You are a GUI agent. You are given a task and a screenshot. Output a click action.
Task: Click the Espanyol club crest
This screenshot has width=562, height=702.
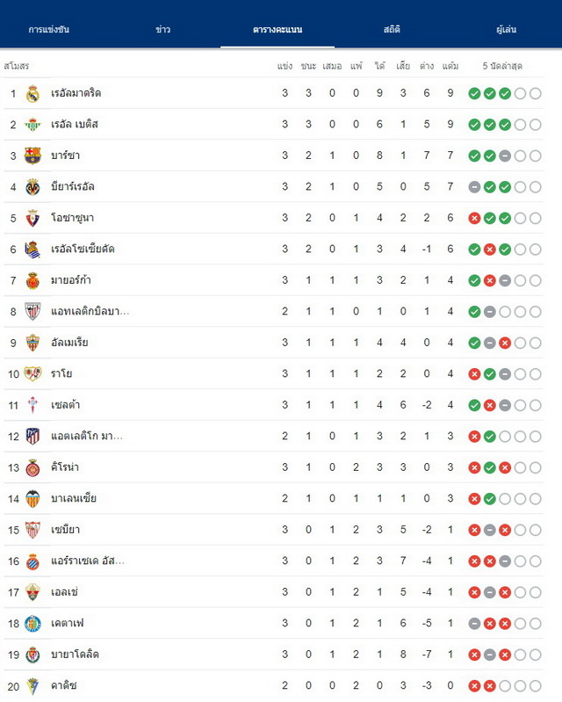[32, 561]
